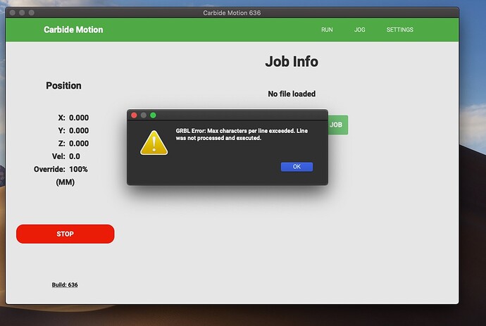Switch to the JOG tab
Viewport: 486px width, 326px height.
[x=359, y=30]
